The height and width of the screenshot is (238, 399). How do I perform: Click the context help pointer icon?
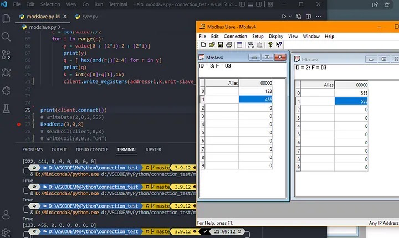(279, 45)
